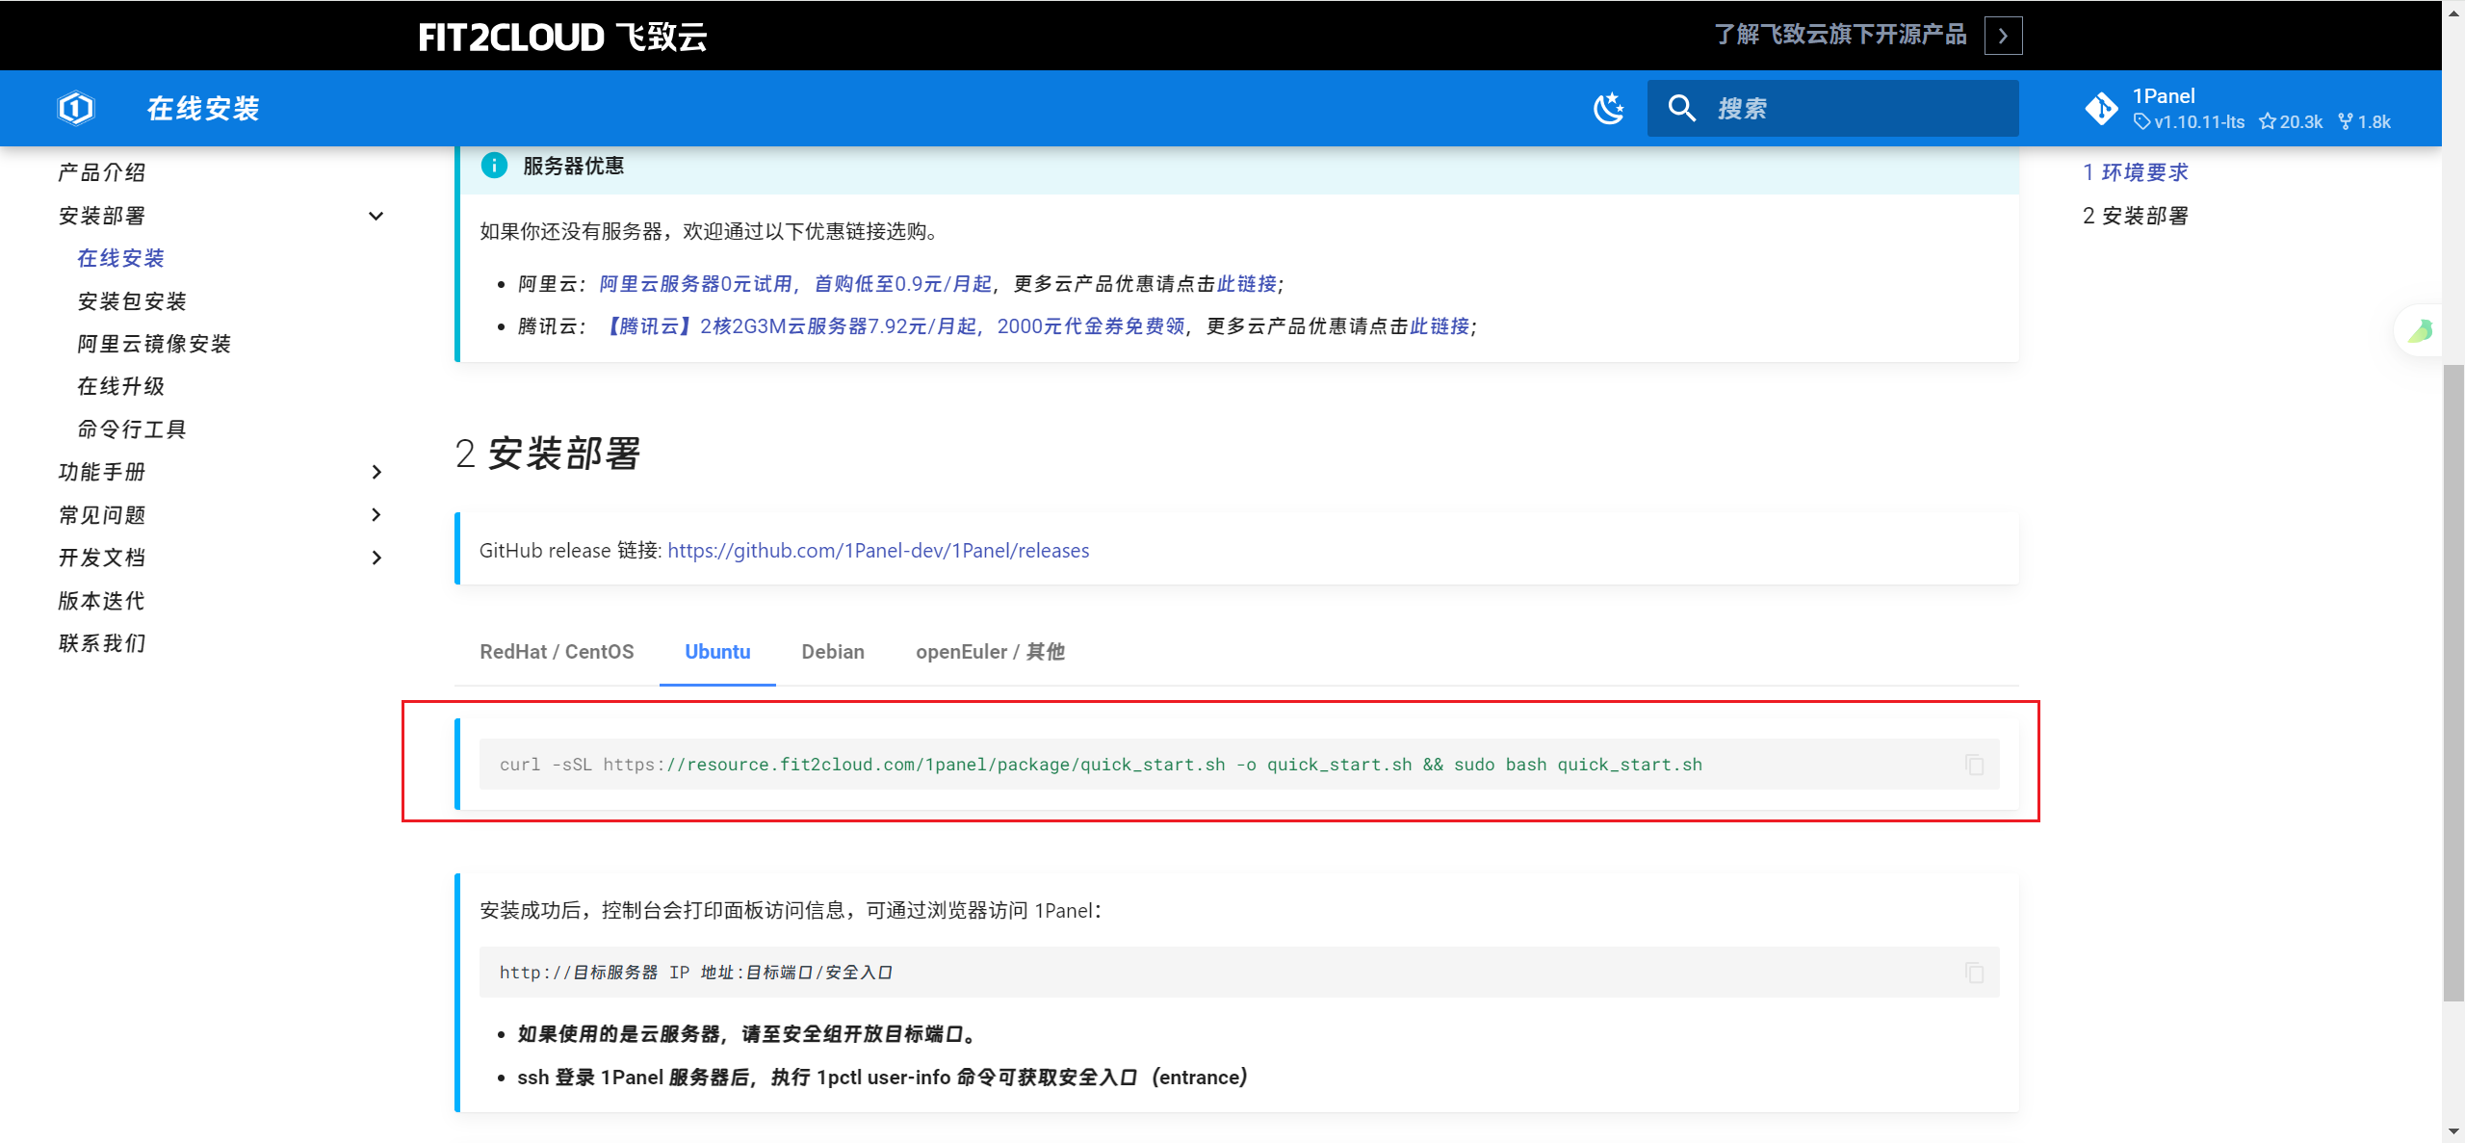Collapse the 安装部署 sidebar section

click(376, 216)
